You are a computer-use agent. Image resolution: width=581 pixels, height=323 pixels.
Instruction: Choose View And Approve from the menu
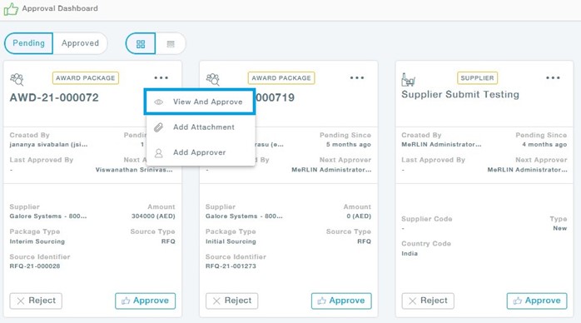[200, 102]
